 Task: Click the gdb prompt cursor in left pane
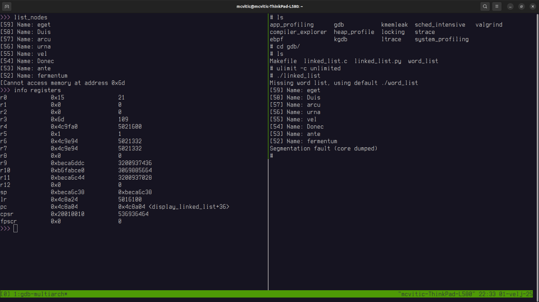point(15,229)
